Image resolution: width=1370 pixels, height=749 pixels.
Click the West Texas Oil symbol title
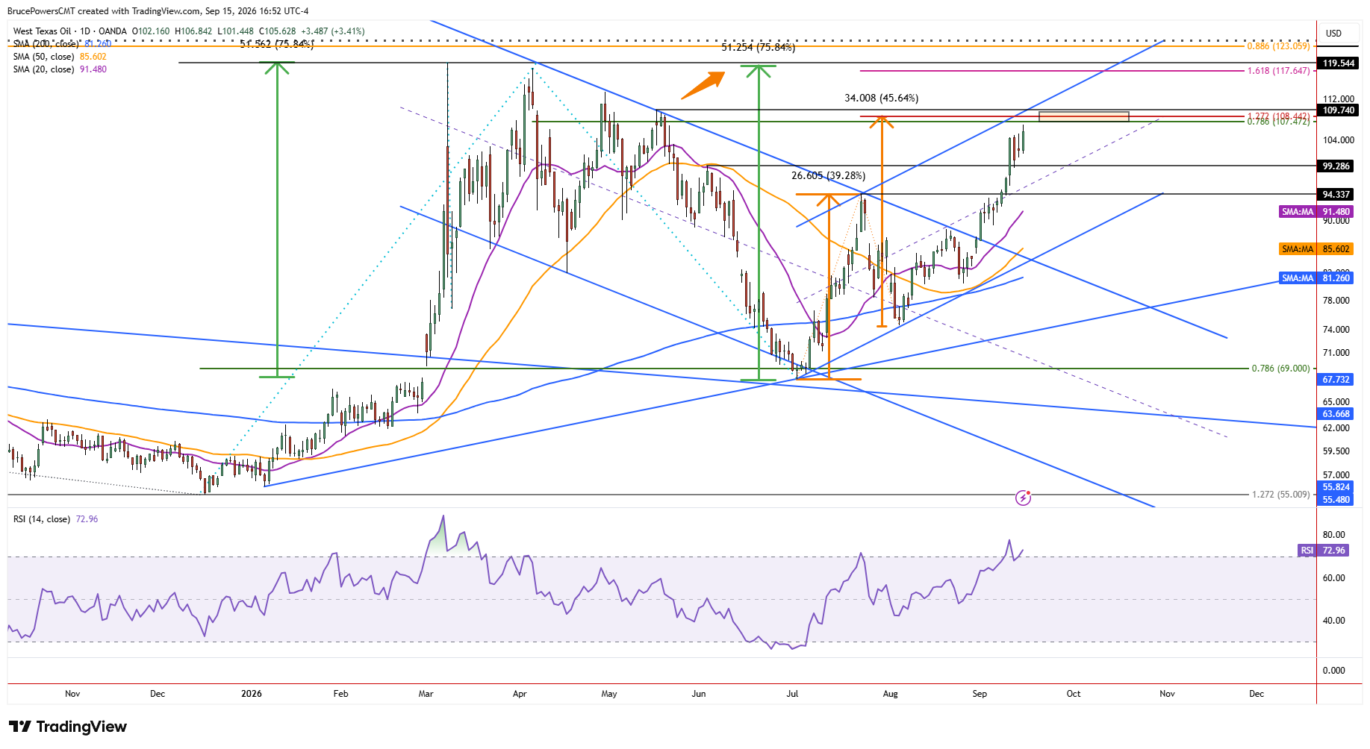43,31
